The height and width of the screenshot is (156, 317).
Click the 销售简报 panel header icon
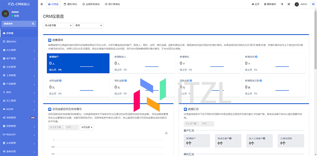click(50, 40)
